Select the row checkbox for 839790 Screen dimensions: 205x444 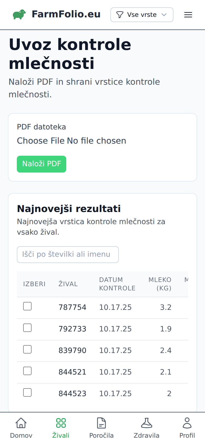click(x=27, y=349)
